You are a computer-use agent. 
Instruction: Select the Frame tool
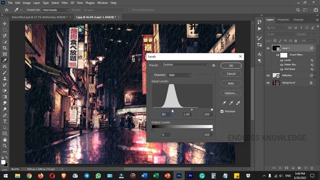click(4, 54)
